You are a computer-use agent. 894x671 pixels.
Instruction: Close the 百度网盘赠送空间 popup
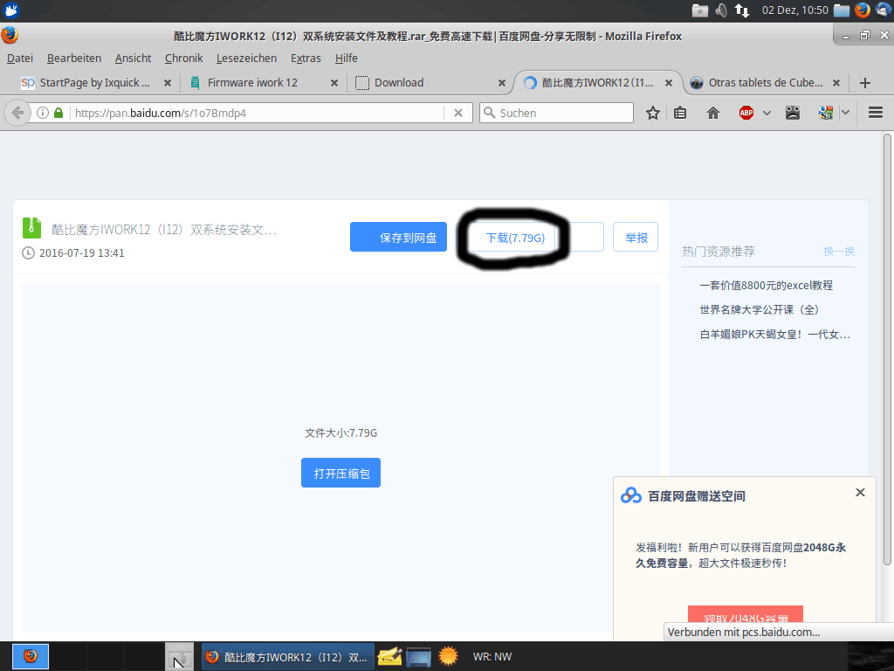(x=860, y=493)
